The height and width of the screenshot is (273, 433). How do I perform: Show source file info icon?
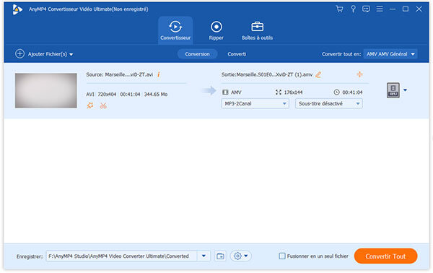pos(159,74)
